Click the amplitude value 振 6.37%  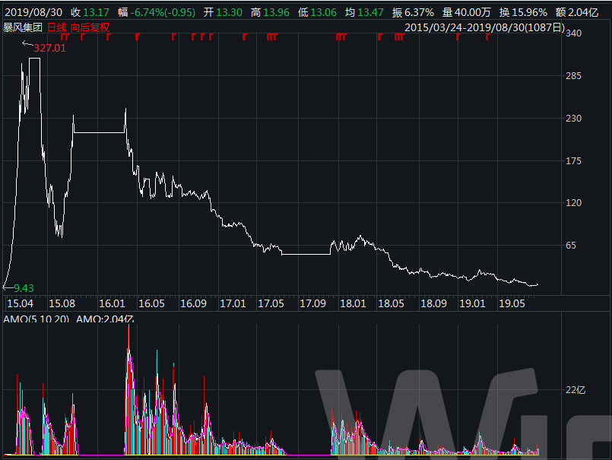pyautogui.click(x=413, y=12)
